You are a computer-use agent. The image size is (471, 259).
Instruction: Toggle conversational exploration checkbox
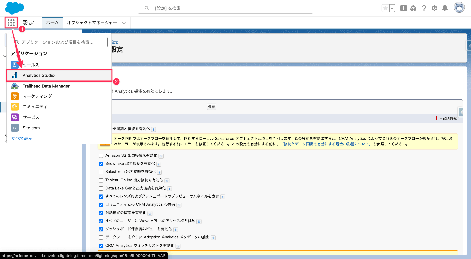pyautogui.click(x=101, y=213)
